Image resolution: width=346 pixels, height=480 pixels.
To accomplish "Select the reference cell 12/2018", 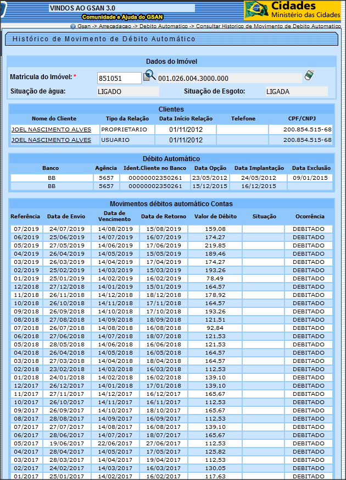I will (x=26, y=287).
